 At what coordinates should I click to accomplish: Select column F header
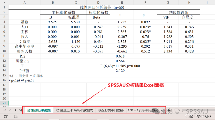(x=145, y=3)
